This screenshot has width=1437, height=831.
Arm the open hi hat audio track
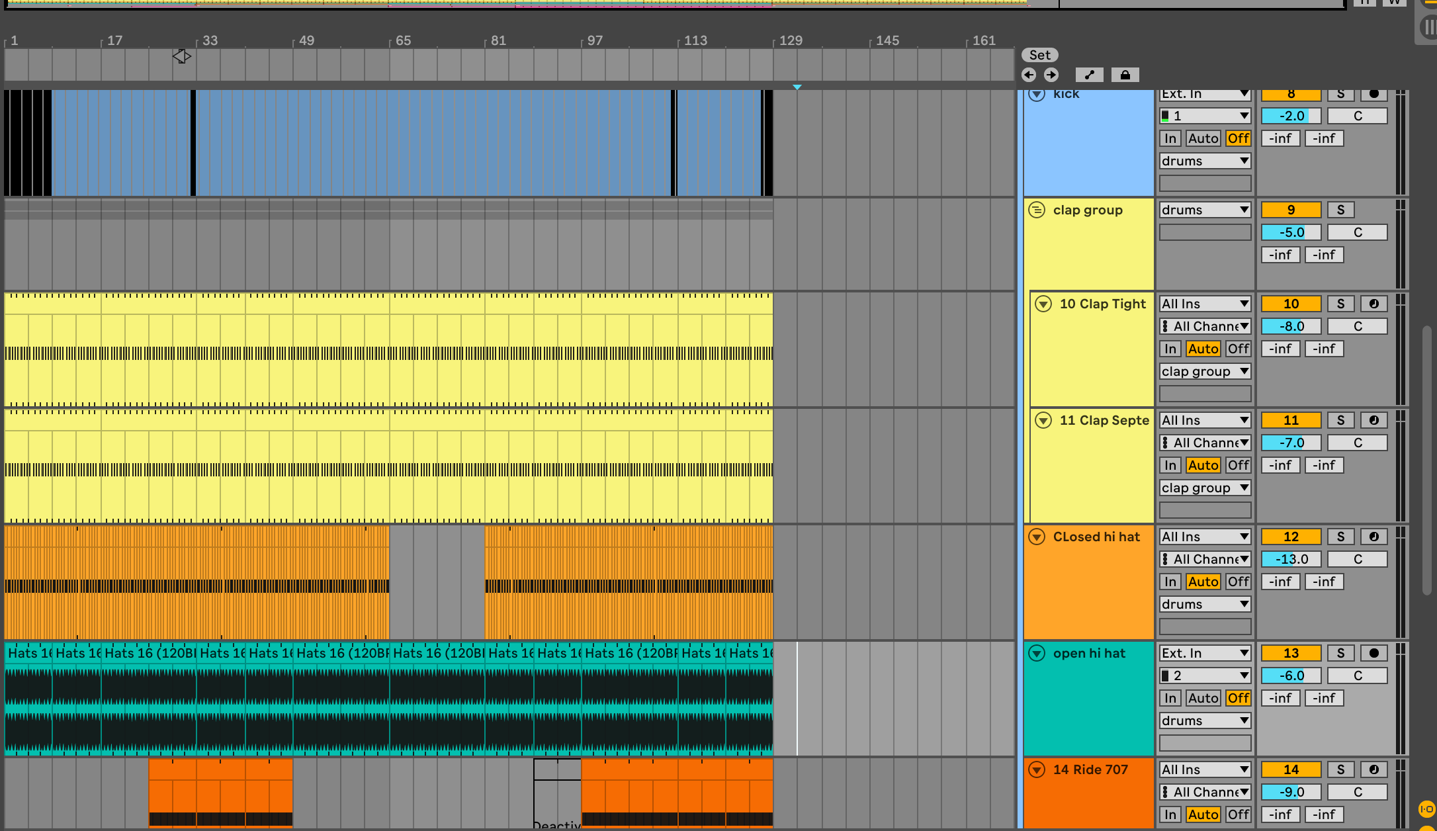(x=1374, y=653)
